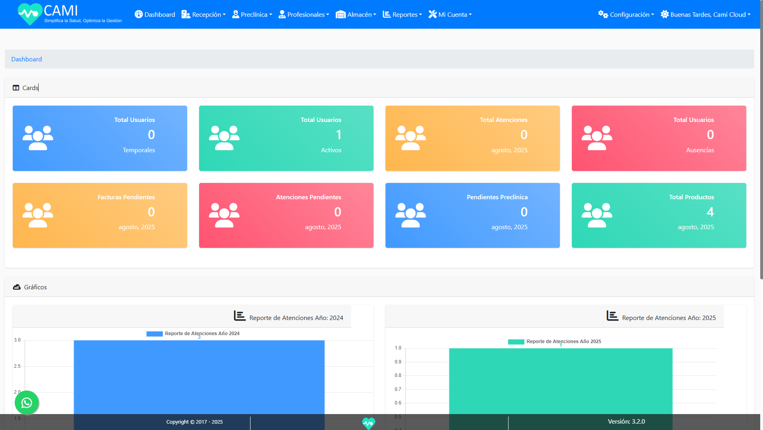Viewport: 763px width, 430px height.
Task: Click the page vertical scrollbar
Action: click(x=761, y=159)
